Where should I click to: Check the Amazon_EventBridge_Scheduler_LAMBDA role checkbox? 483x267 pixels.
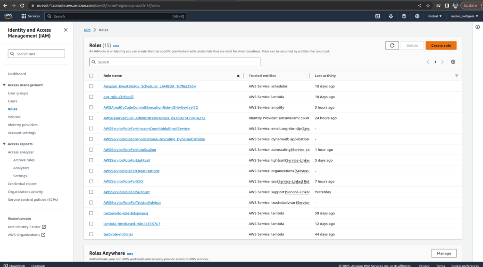pyautogui.click(x=91, y=86)
